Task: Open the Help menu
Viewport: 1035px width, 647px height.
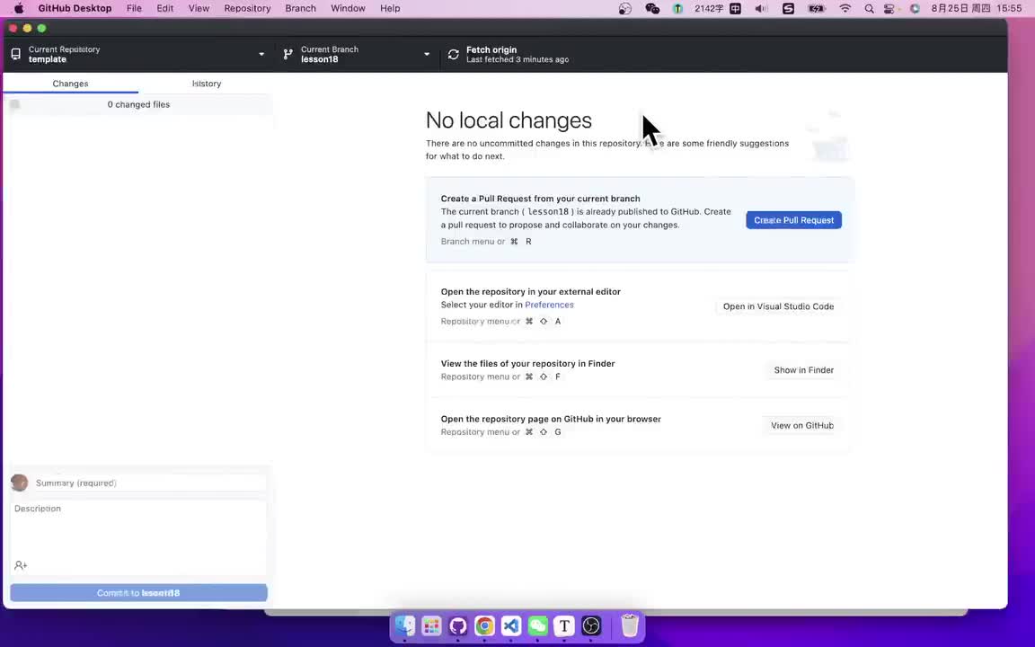Action: 390,9
